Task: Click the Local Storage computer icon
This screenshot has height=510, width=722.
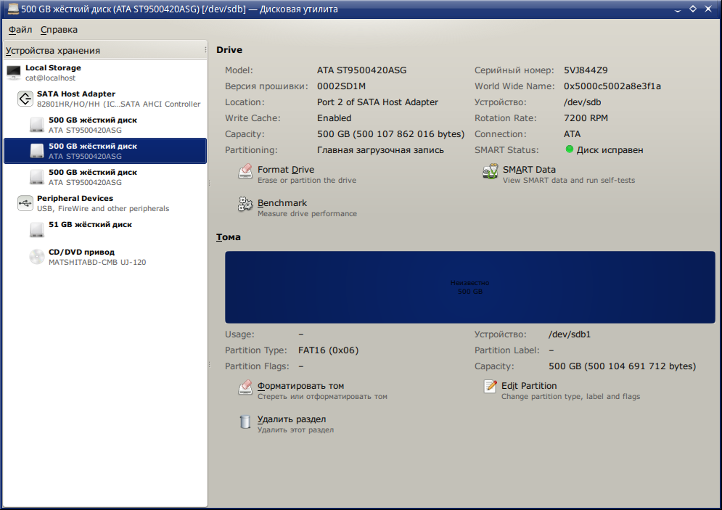Action: (x=14, y=73)
